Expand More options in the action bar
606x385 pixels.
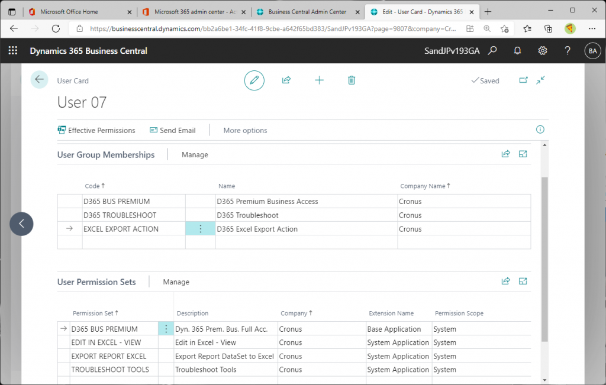[x=245, y=131]
